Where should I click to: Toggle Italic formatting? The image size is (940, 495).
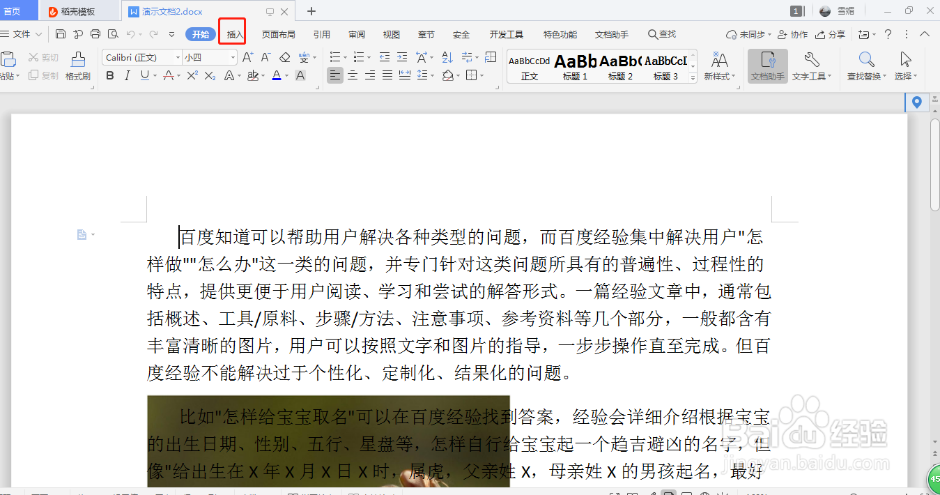[128, 75]
